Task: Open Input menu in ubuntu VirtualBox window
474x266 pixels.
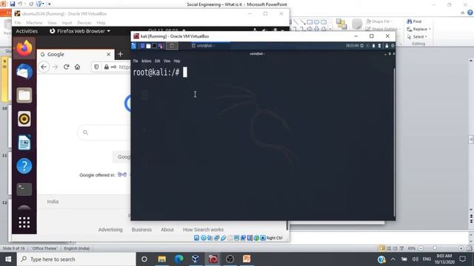Action: [x=67, y=23]
